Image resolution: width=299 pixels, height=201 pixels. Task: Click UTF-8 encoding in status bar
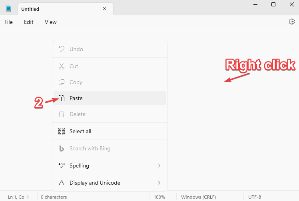[255, 197]
